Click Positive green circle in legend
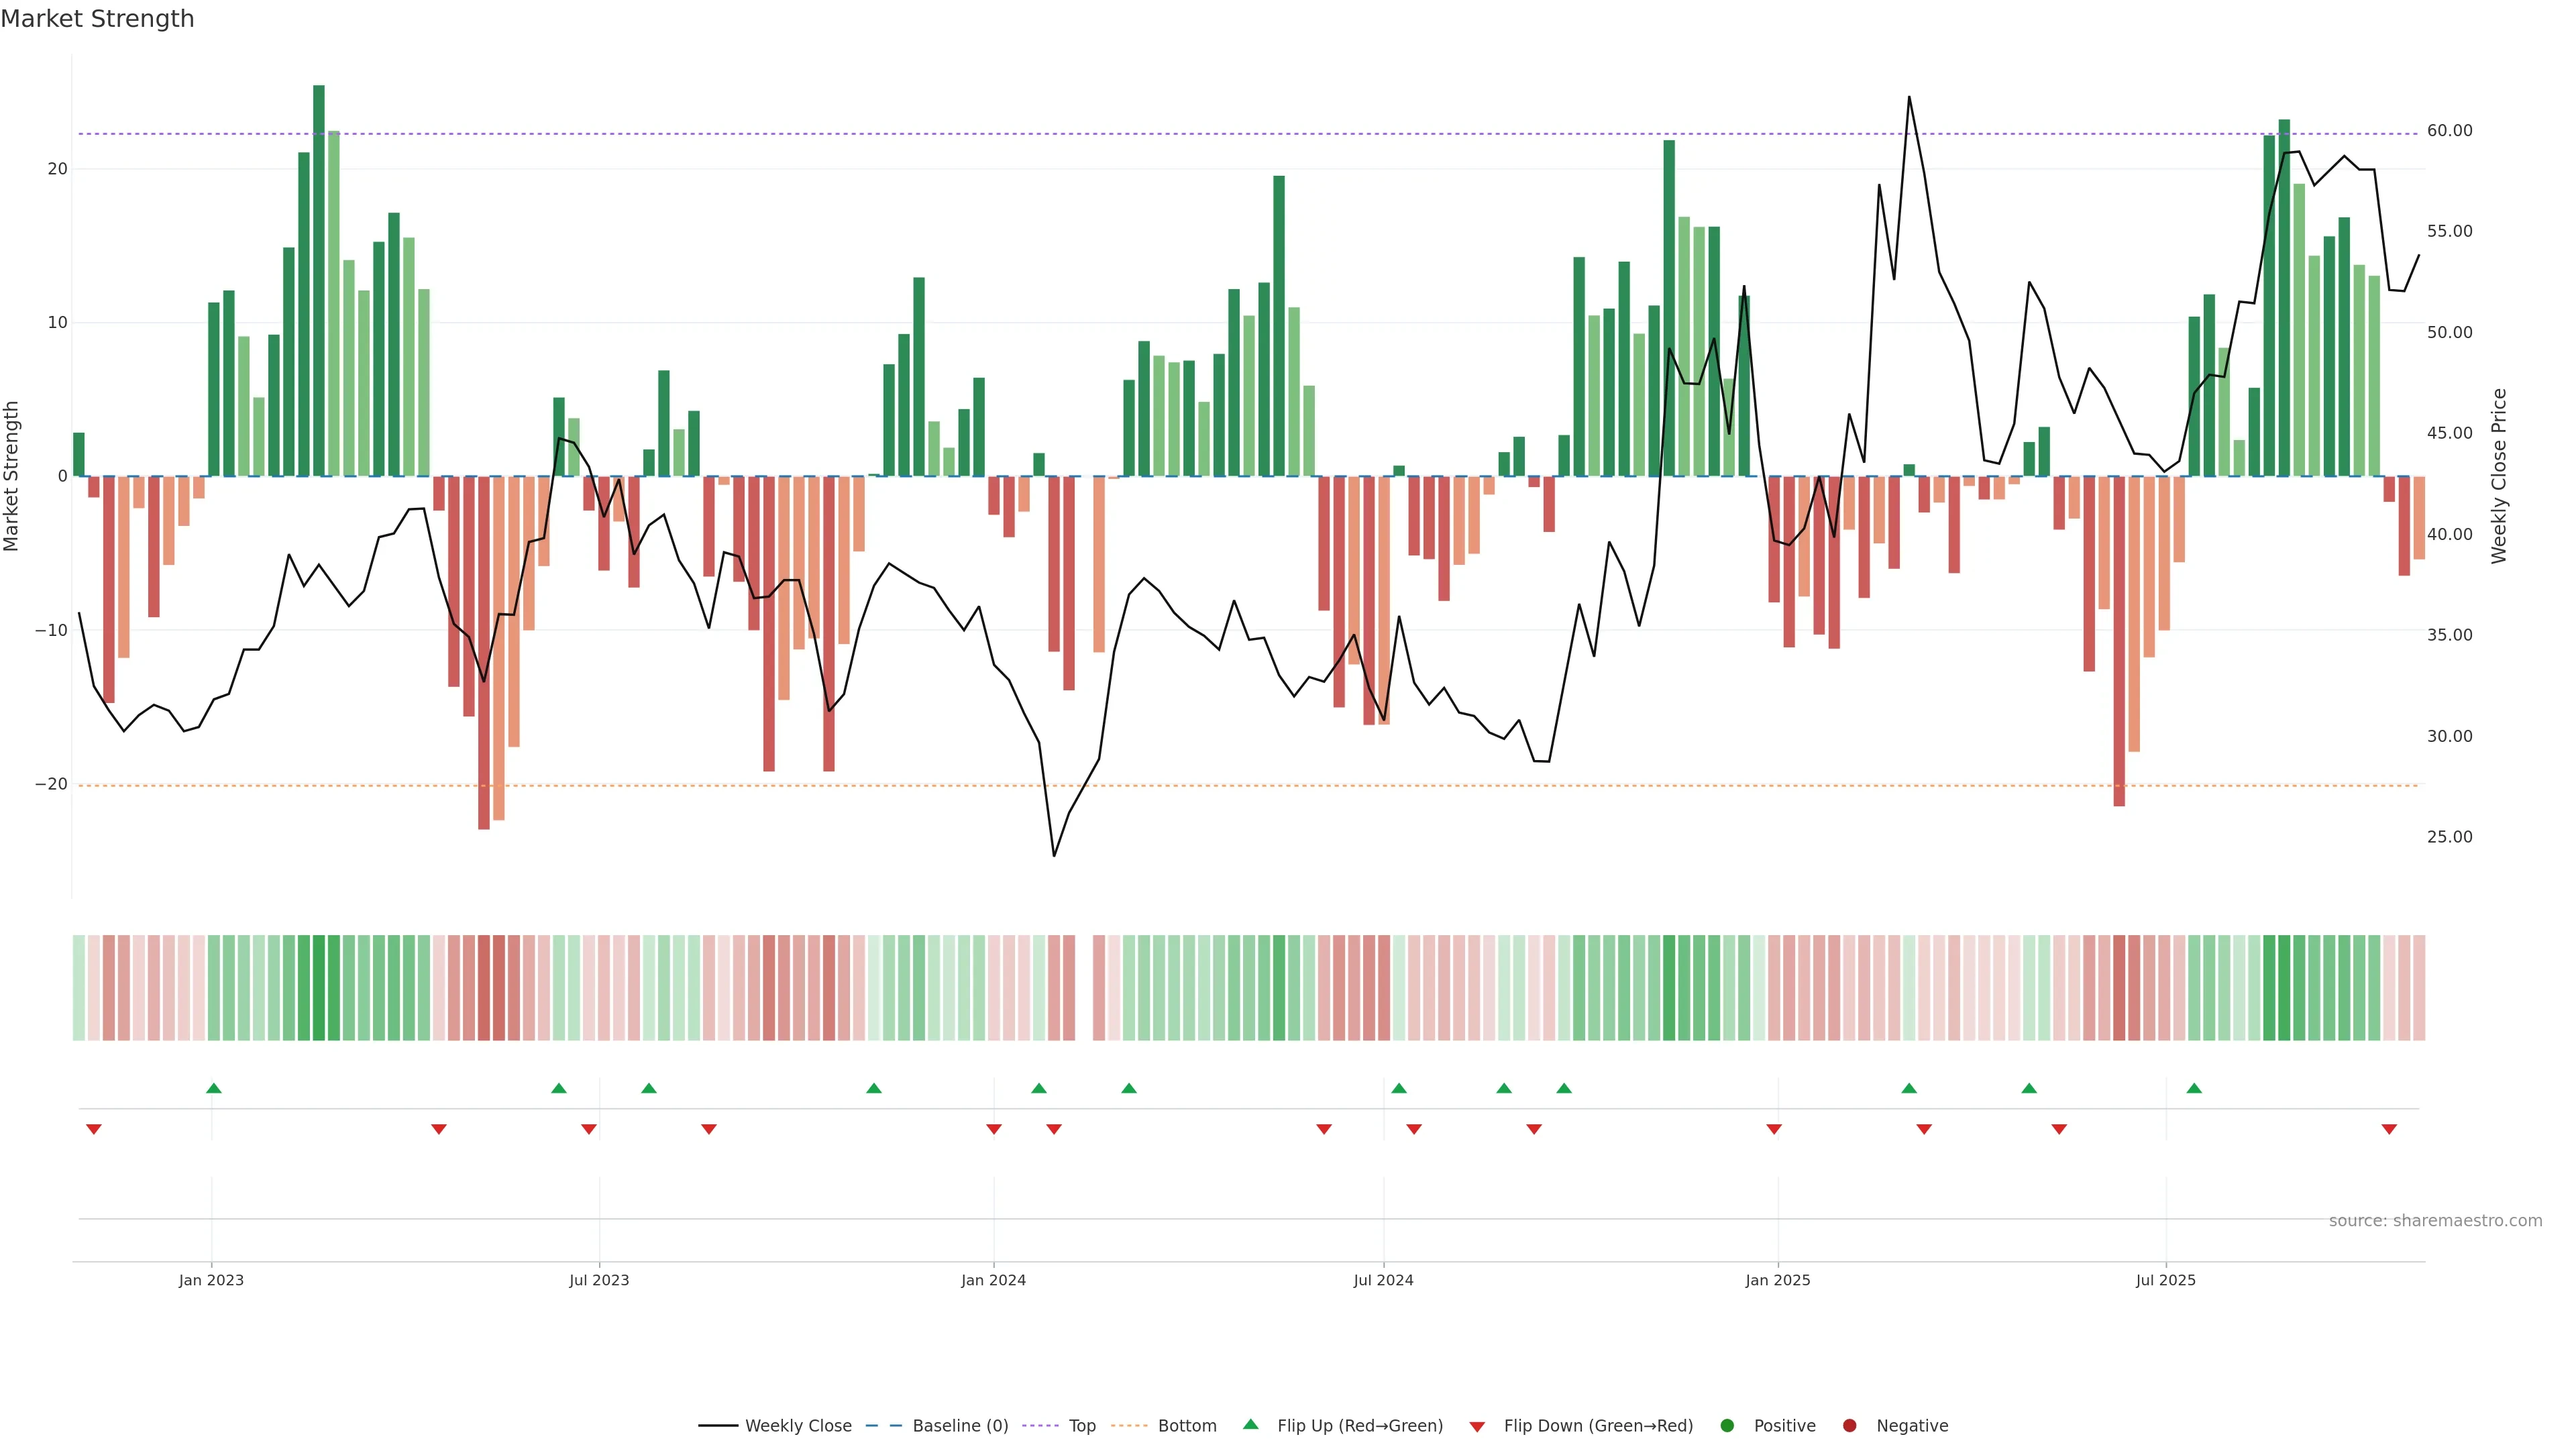The image size is (2576, 1449). (1727, 1426)
